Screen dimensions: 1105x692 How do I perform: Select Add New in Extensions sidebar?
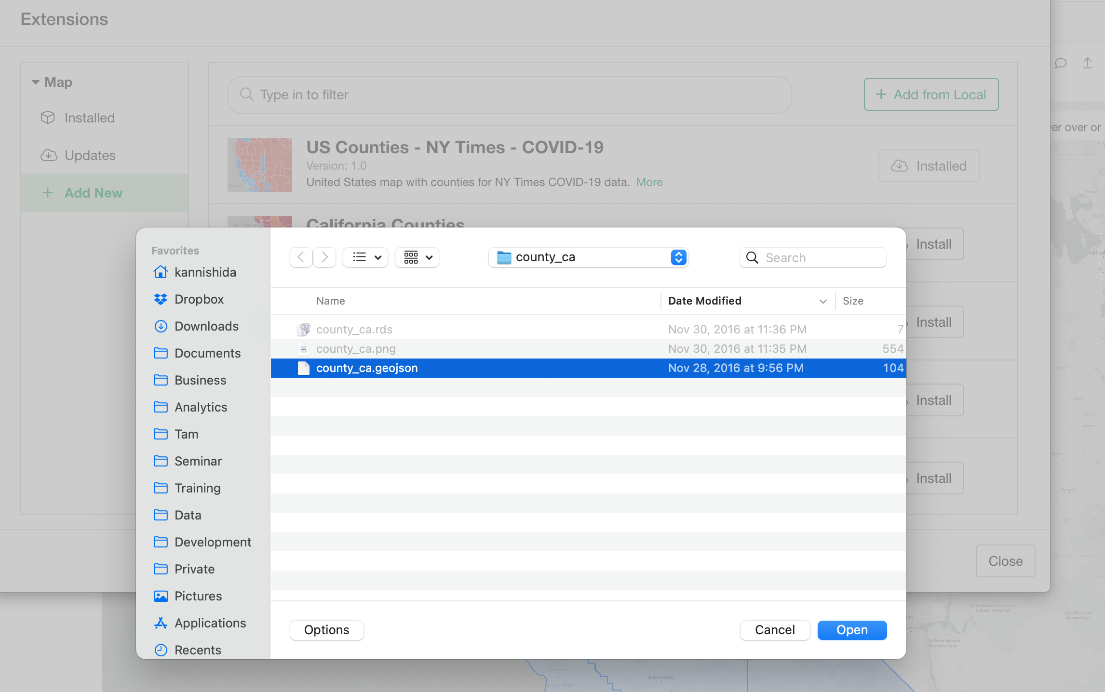click(105, 193)
